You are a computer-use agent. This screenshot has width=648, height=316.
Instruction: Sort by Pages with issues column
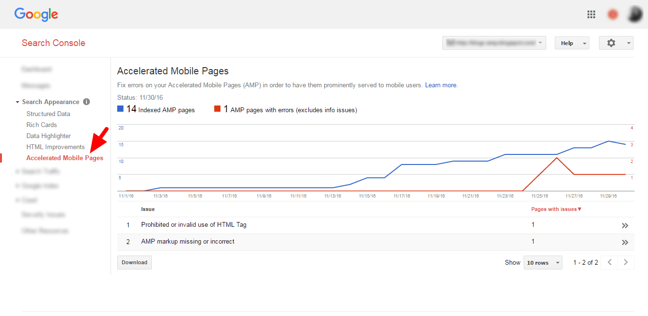(556, 209)
